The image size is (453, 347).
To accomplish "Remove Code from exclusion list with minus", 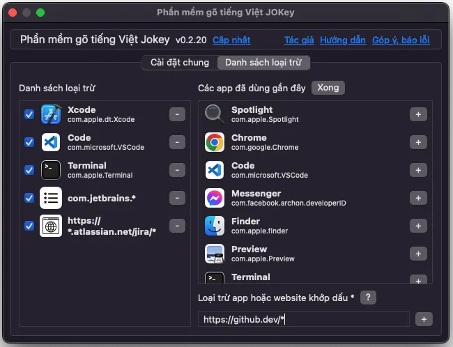I will [177, 142].
